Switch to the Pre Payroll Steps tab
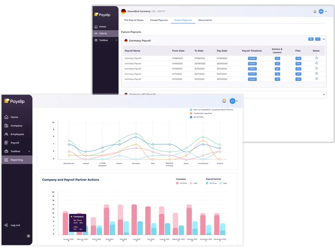 (134, 20)
